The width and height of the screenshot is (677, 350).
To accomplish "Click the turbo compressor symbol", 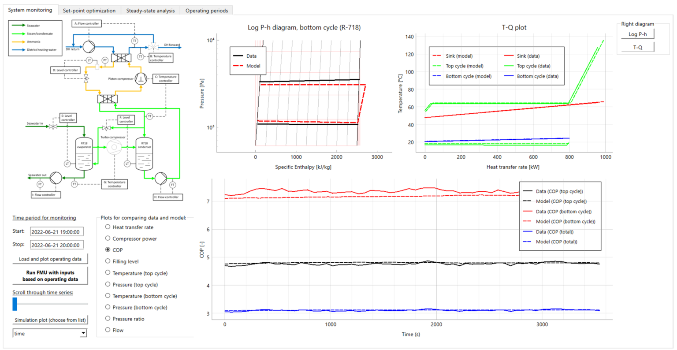I will [x=114, y=147].
